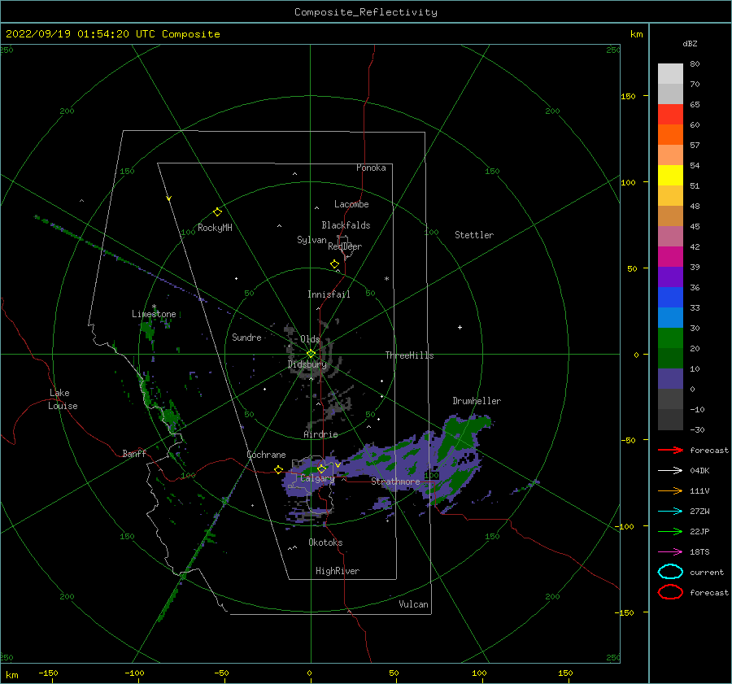Click the 'Didsbury' map label
Image resolution: width=732 pixels, height=684 pixels.
tap(307, 364)
